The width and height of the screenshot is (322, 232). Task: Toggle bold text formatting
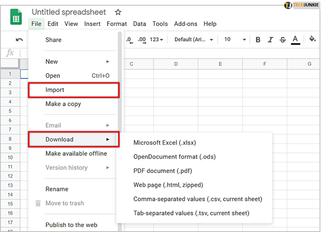click(258, 39)
